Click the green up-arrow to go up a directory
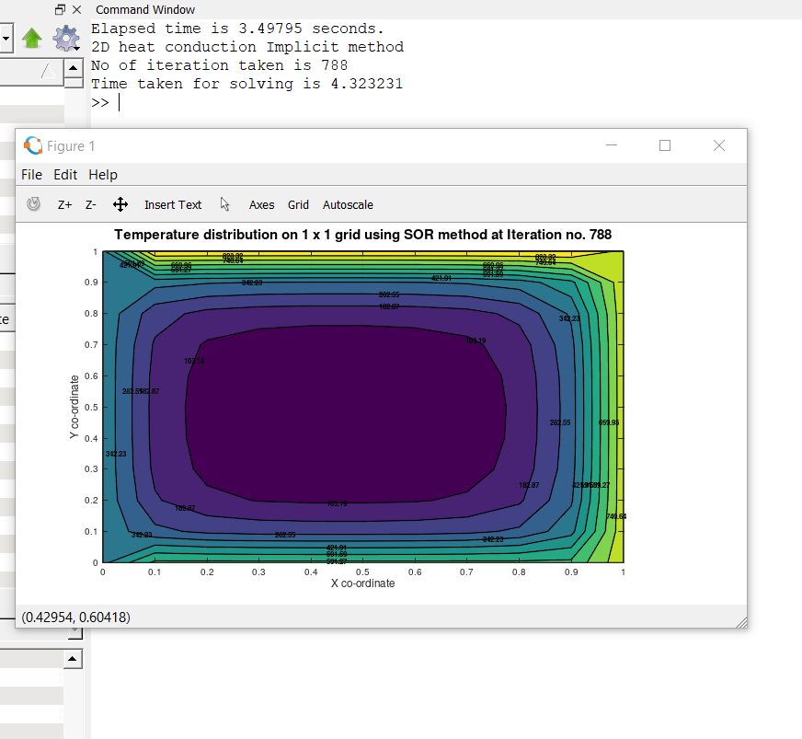 32,38
